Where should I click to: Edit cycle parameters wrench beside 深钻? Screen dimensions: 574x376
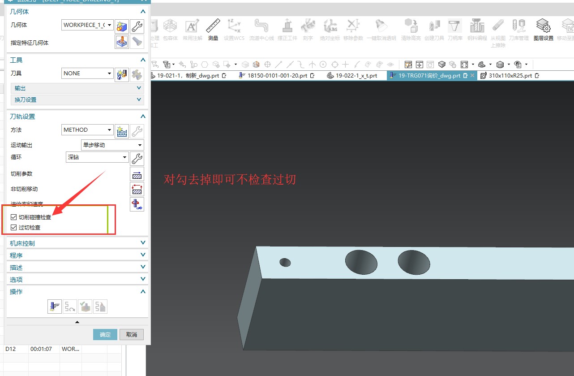[x=137, y=158]
